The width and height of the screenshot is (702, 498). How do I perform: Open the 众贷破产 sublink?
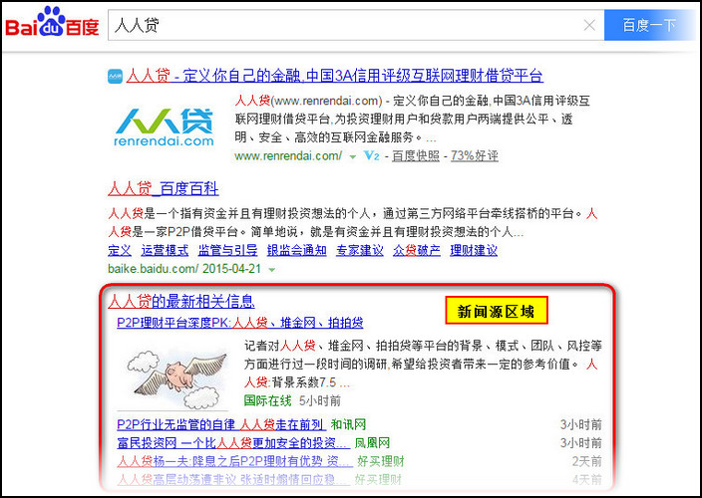point(417,250)
